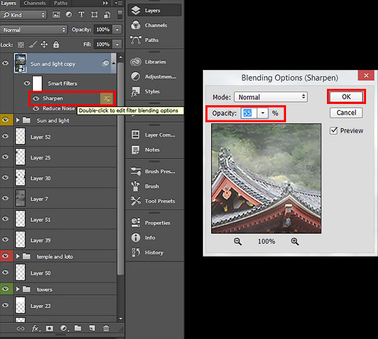The width and height of the screenshot is (378, 339).
Task: Open Sharpen filter blending options icon
Action: [106, 98]
